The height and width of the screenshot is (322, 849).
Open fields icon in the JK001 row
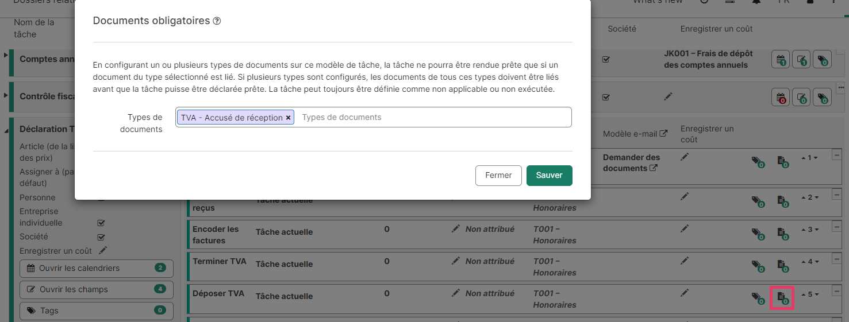[x=802, y=59]
